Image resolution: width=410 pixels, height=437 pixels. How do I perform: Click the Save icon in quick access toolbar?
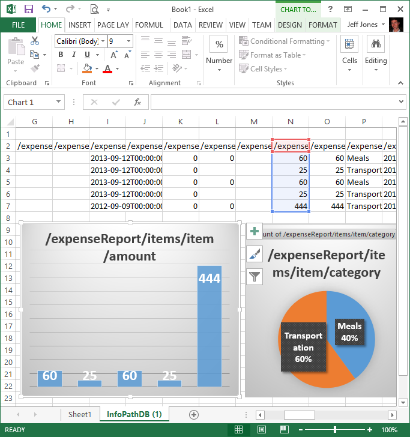click(x=29, y=9)
